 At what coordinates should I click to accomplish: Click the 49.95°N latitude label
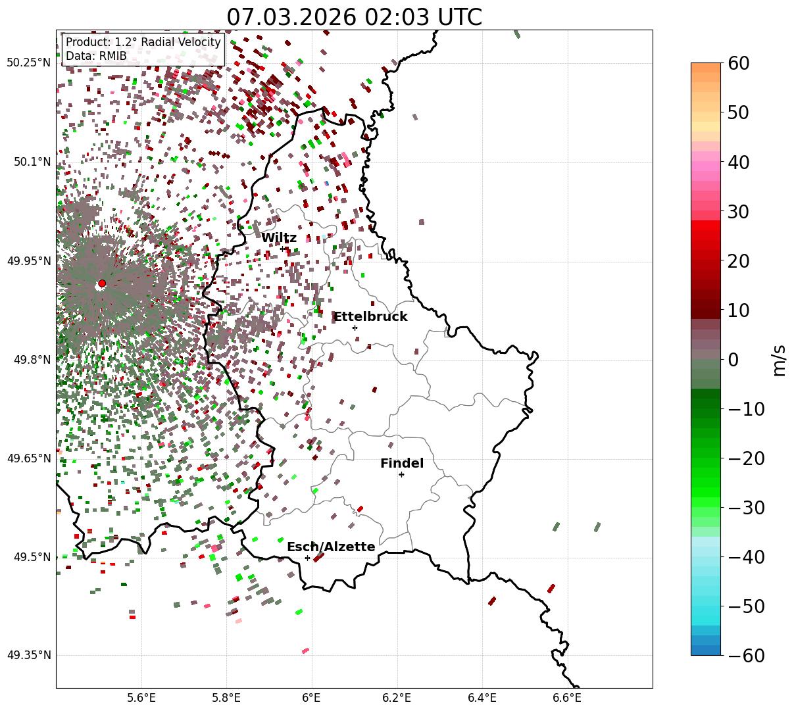point(28,261)
